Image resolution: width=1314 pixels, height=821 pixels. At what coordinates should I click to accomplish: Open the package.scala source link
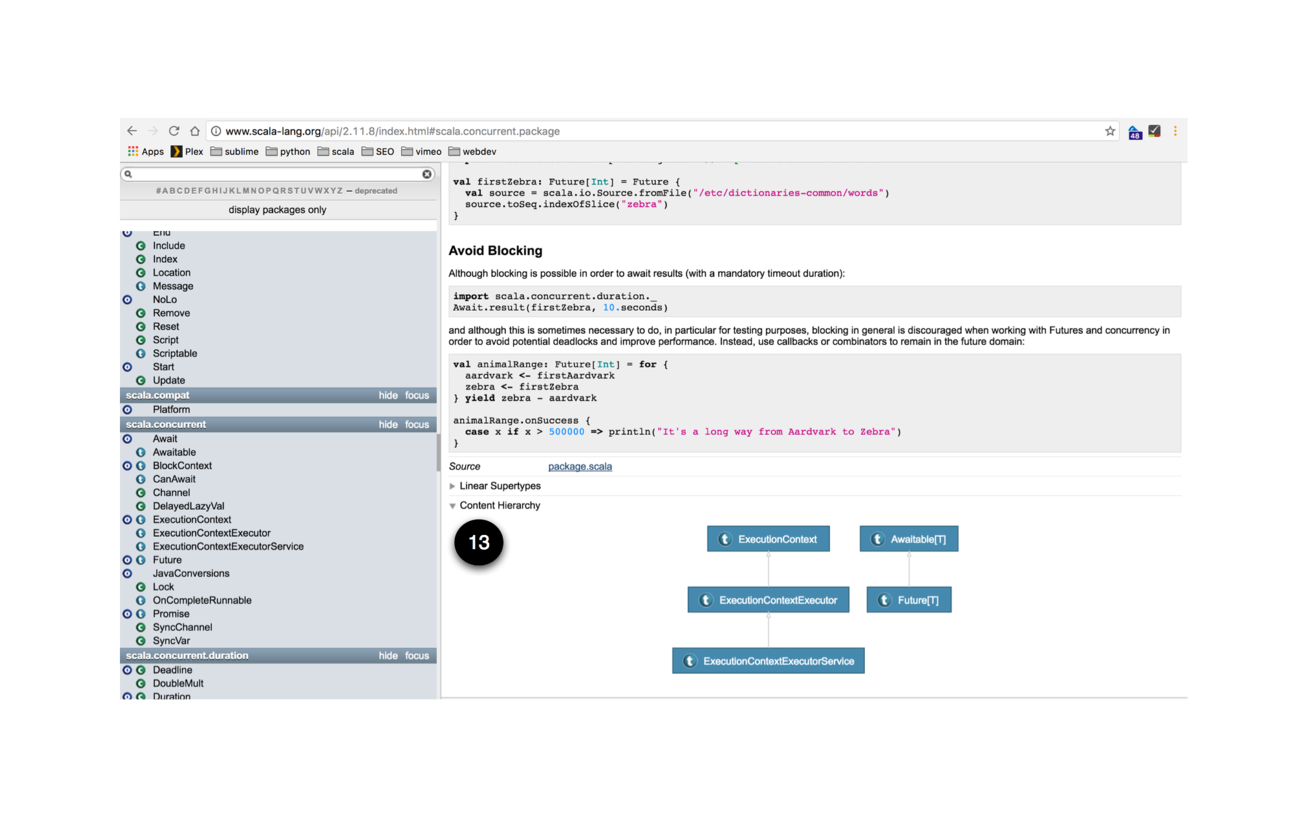[579, 467]
